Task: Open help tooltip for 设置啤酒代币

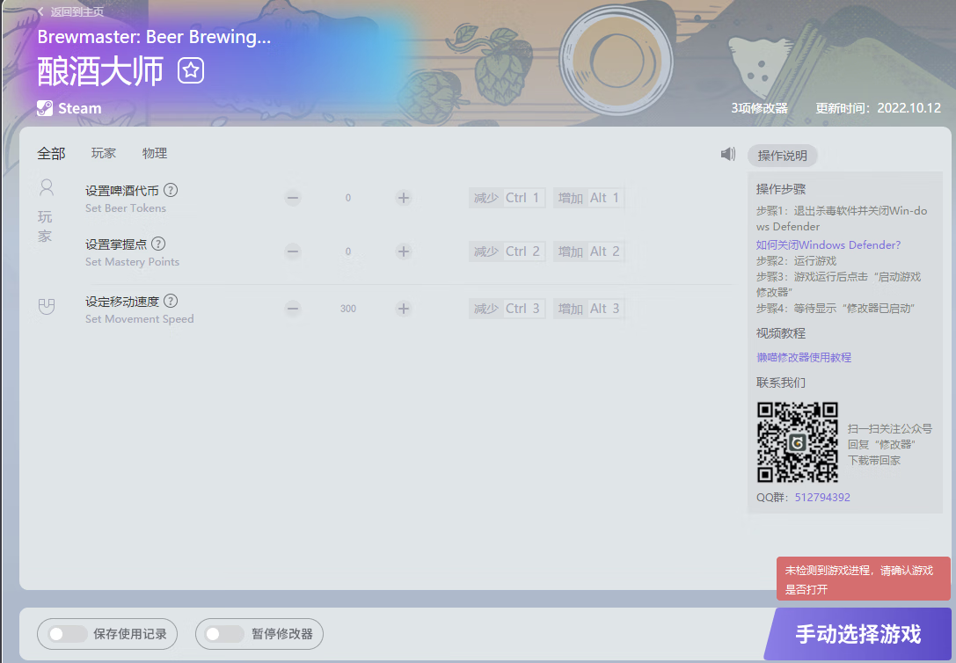Action: (171, 190)
